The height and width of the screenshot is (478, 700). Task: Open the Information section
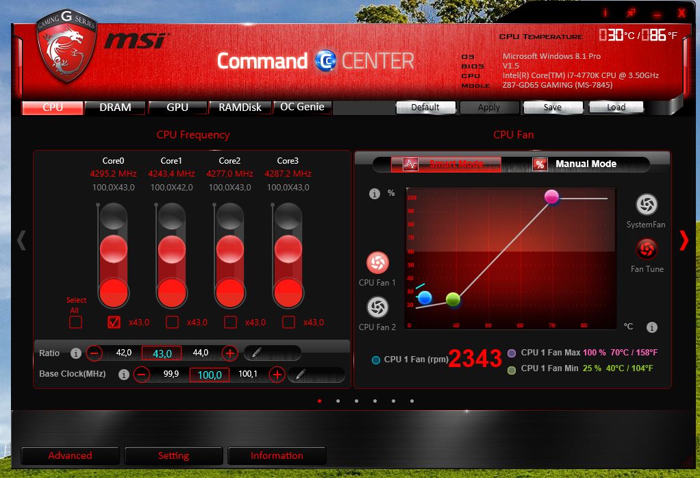tap(277, 455)
